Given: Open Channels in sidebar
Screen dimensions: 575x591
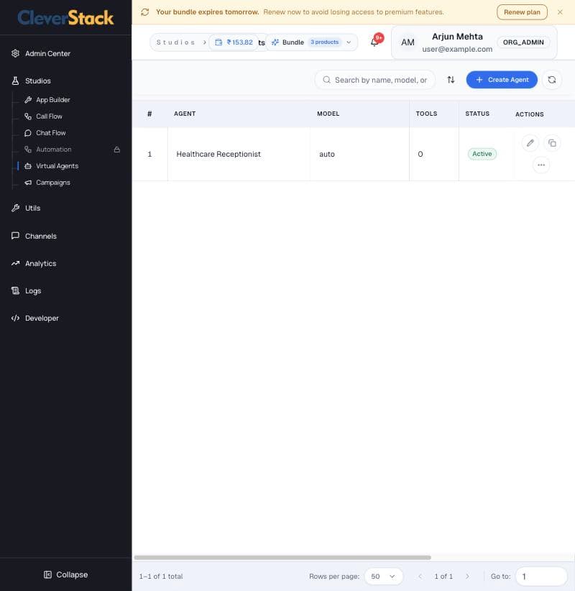Looking at the screenshot, I should [41, 237].
